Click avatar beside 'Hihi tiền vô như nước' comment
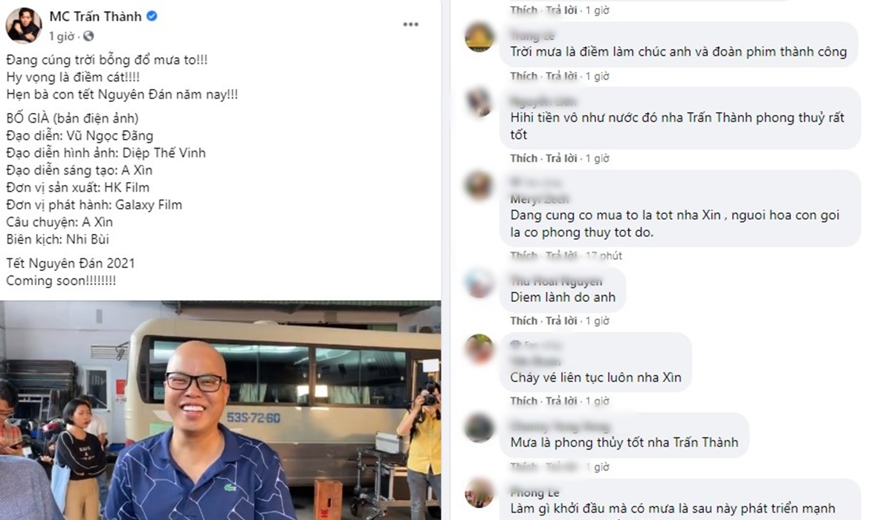 479,103
